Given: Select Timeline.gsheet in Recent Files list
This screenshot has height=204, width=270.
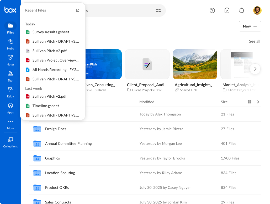Looking at the screenshot, I should (x=46, y=106).
